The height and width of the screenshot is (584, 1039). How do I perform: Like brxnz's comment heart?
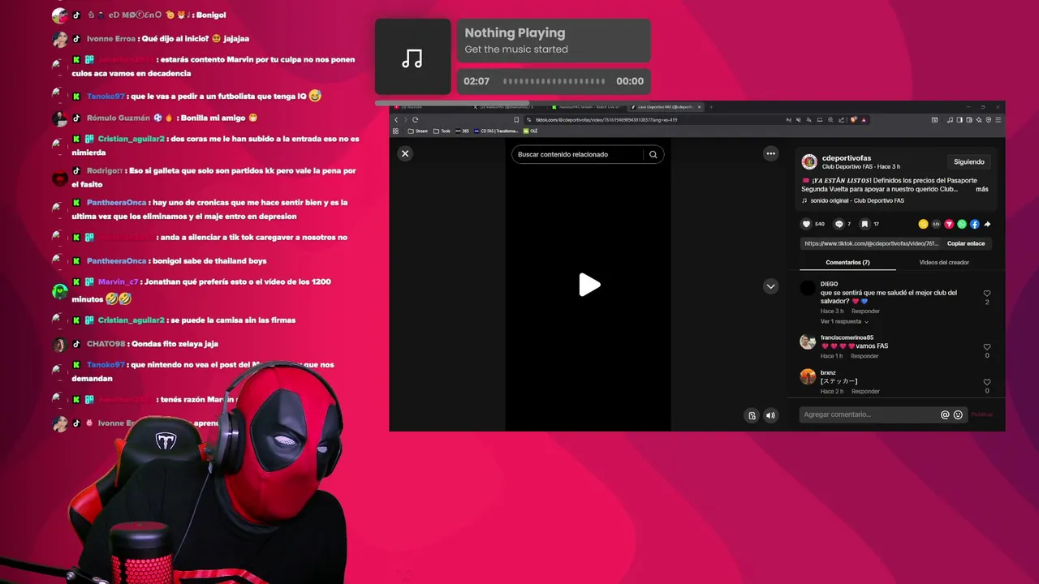point(987,382)
